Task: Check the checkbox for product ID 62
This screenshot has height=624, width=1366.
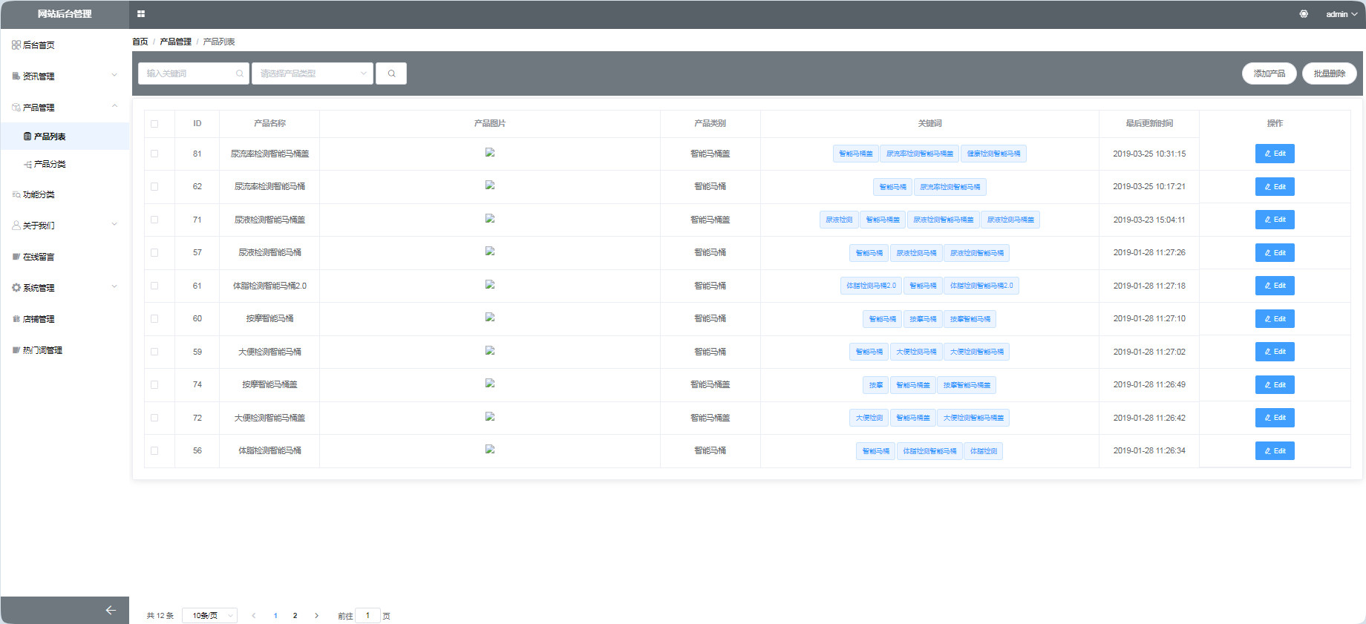Action: point(154,187)
